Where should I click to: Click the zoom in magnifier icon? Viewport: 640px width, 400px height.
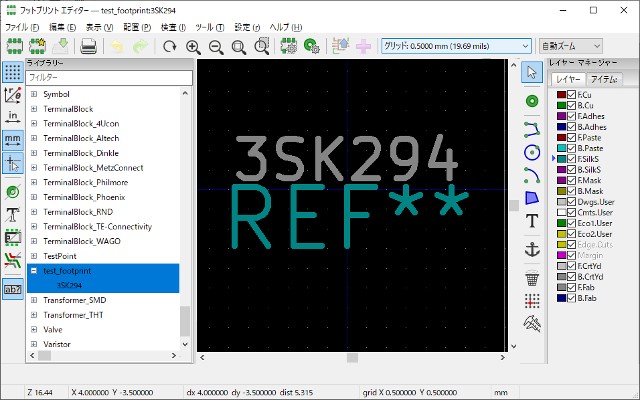pos(193,46)
